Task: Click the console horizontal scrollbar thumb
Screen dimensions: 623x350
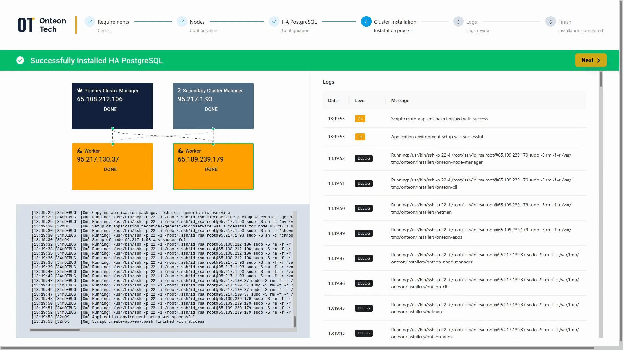Action: tap(55, 330)
